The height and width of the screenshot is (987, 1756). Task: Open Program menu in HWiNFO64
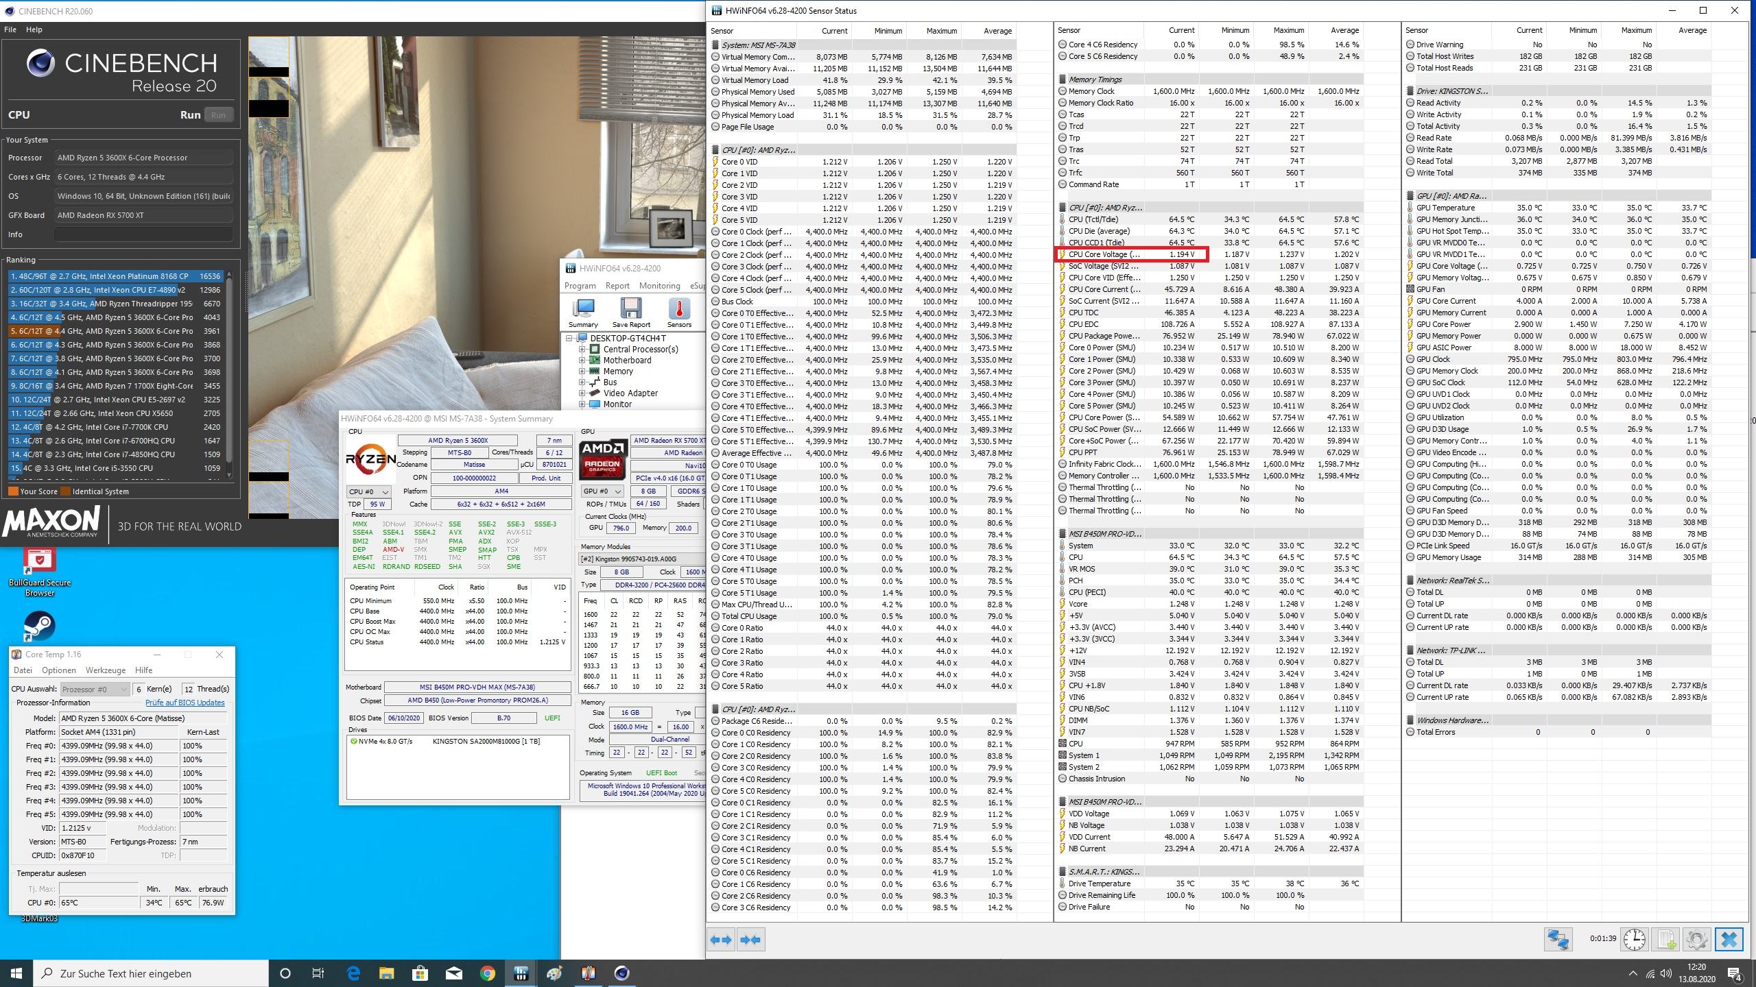pyautogui.click(x=580, y=286)
